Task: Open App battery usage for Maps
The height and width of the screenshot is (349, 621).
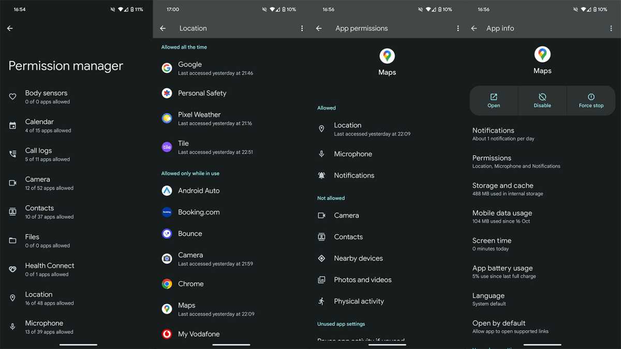Action: tap(542, 271)
